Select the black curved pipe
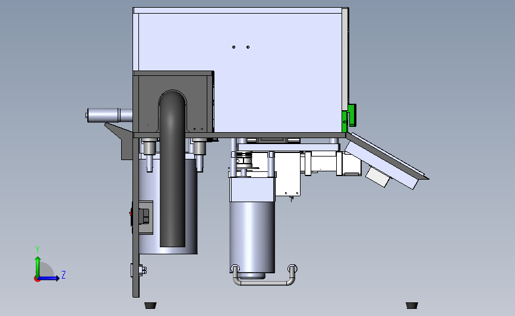The height and width of the screenshot is (316, 515). [172, 168]
